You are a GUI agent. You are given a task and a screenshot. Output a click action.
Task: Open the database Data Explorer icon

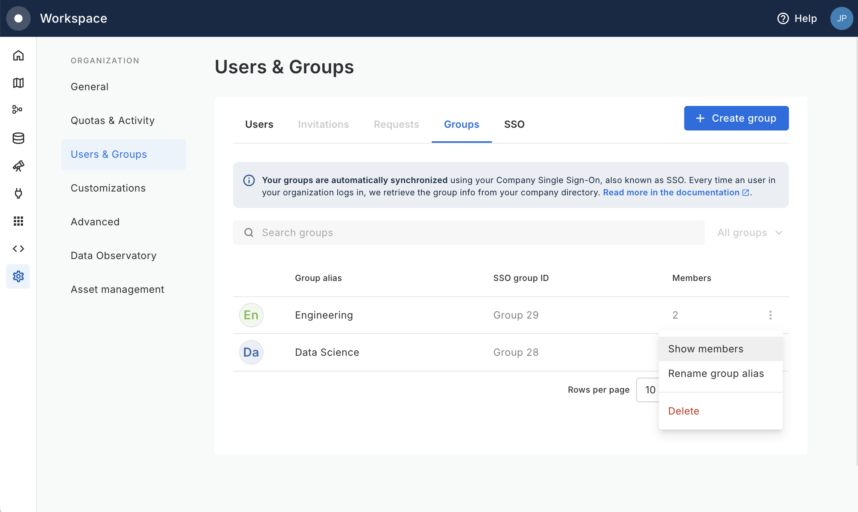(x=18, y=138)
